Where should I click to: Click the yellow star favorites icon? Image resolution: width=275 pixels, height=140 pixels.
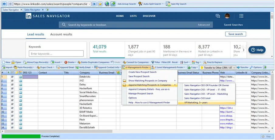pos(100,4)
